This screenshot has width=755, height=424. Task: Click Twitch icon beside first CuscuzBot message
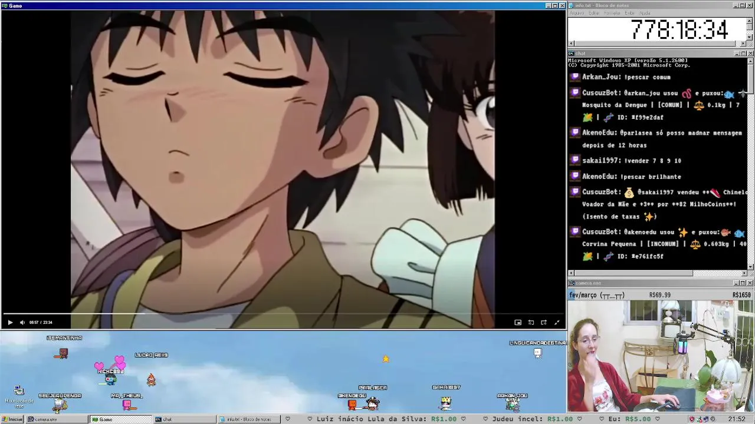click(x=575, y=93)
